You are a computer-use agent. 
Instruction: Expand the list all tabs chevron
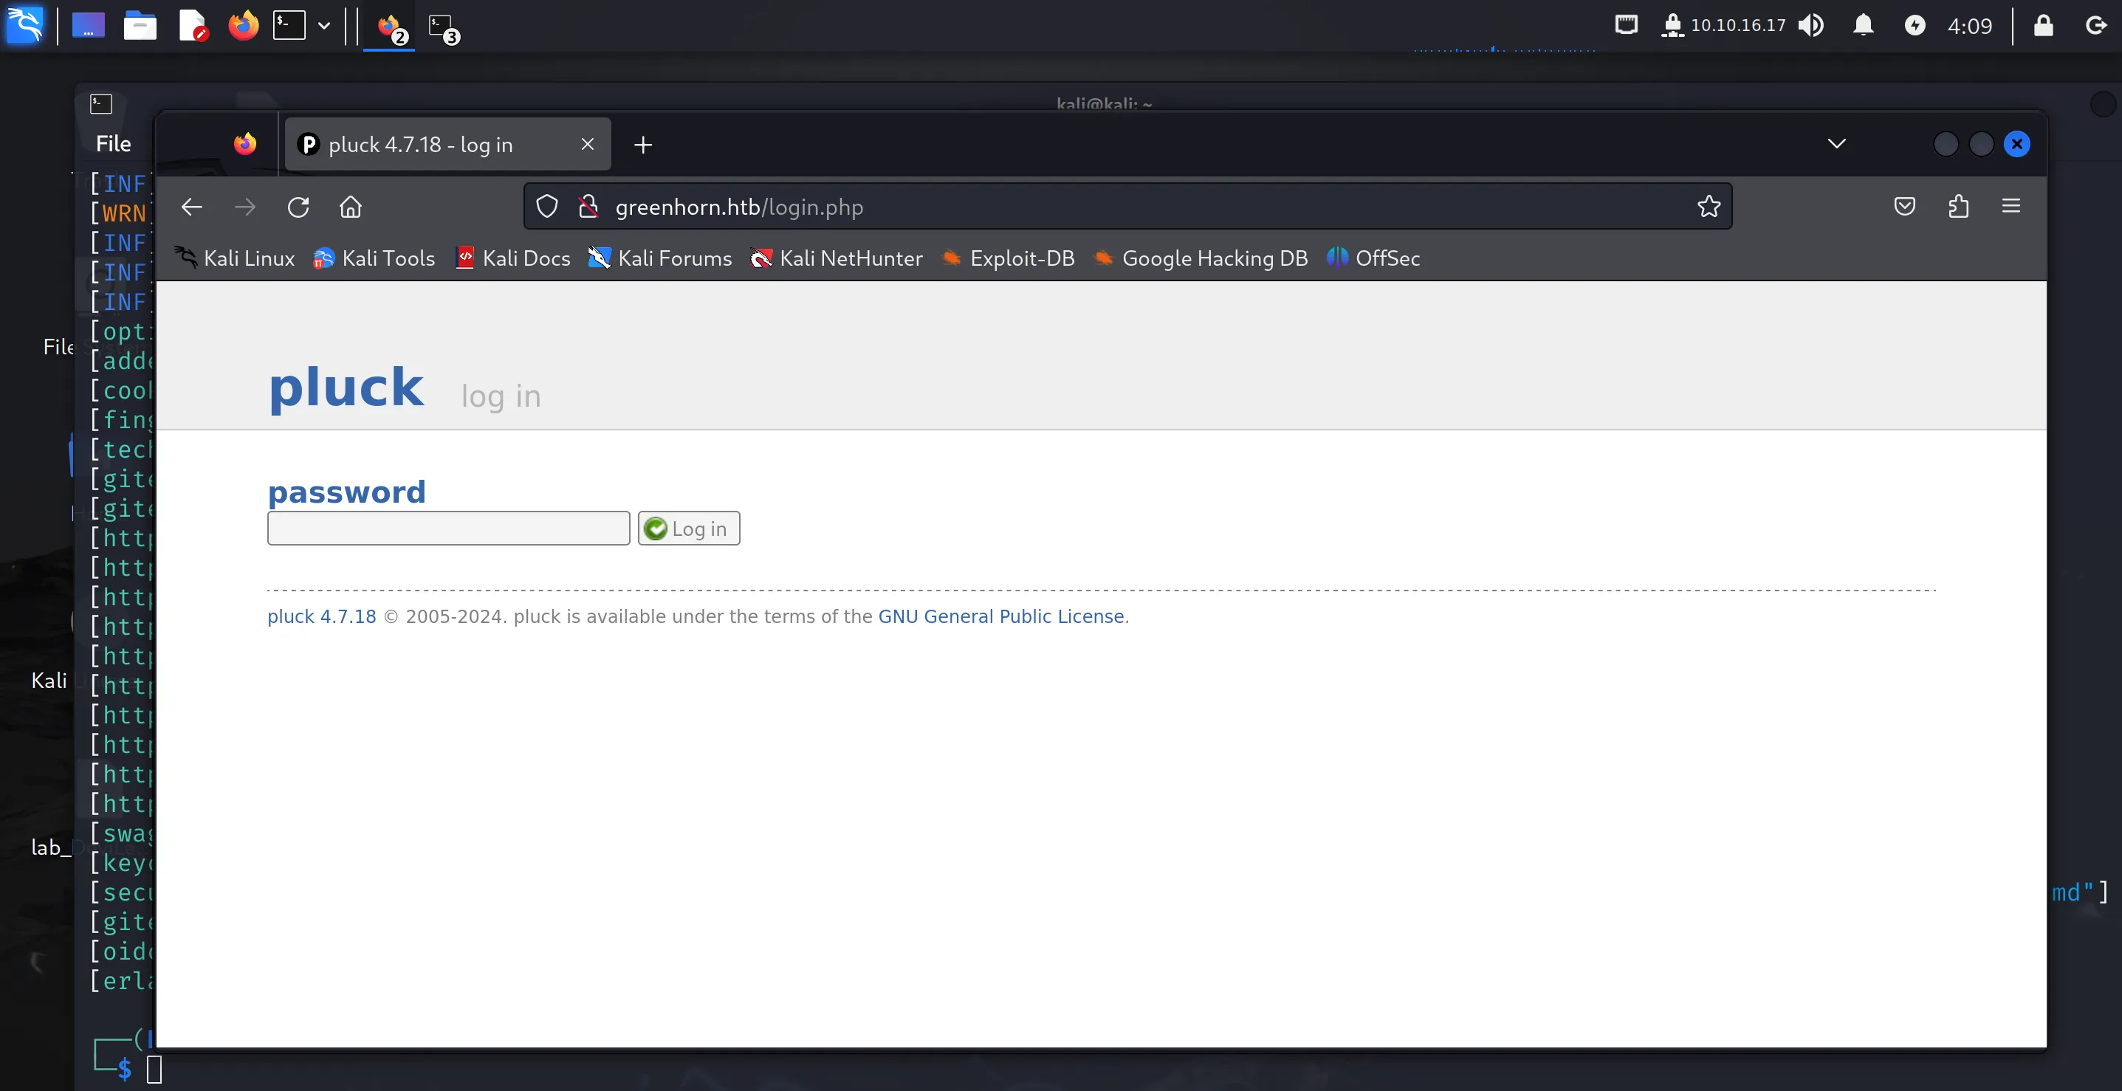click(x=1837, y=144)
